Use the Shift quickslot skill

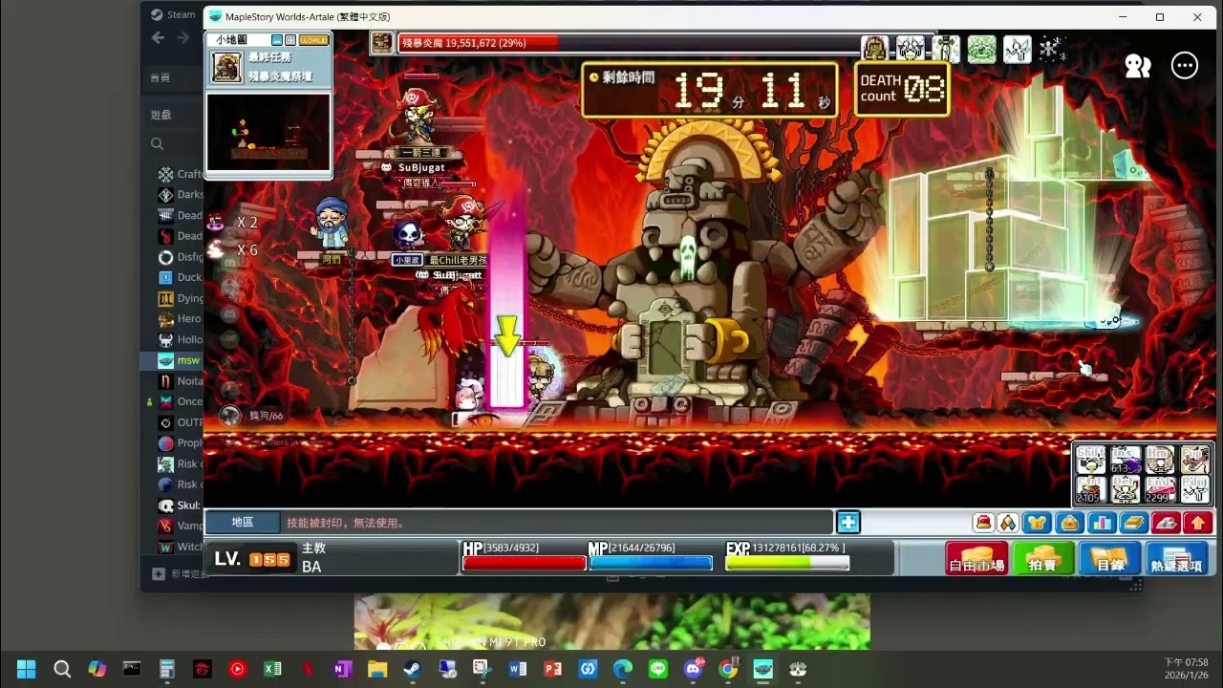point(1091,460)
